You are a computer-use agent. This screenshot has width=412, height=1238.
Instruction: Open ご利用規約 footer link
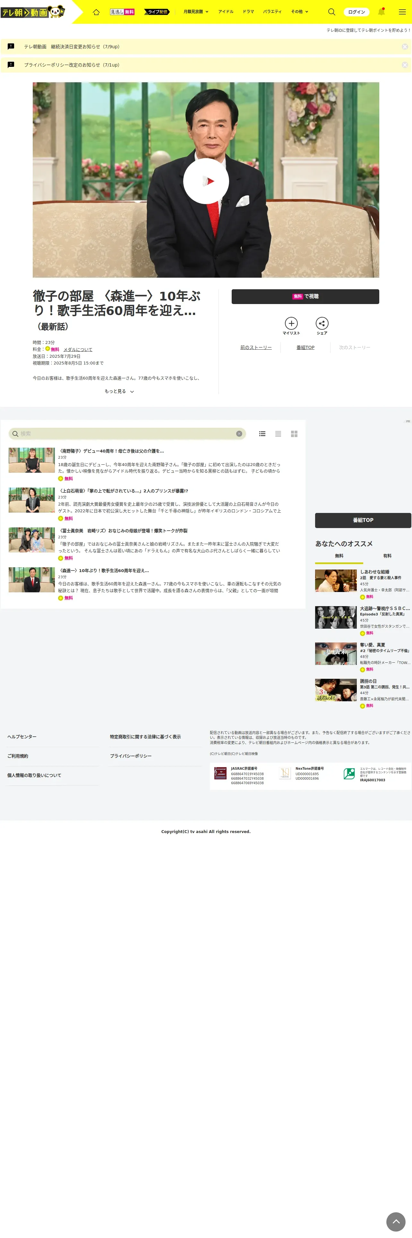[x=18, y=756]
